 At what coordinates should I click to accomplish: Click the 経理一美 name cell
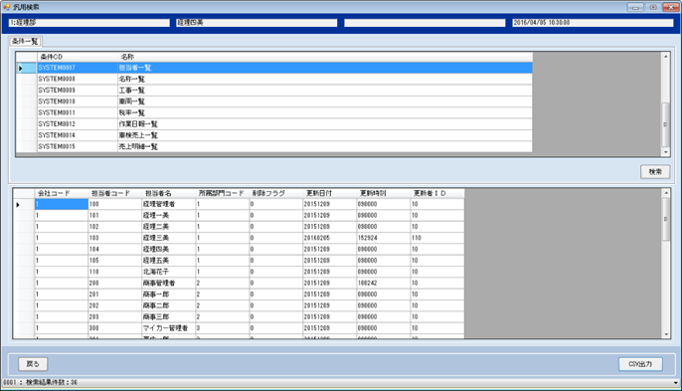168,216
